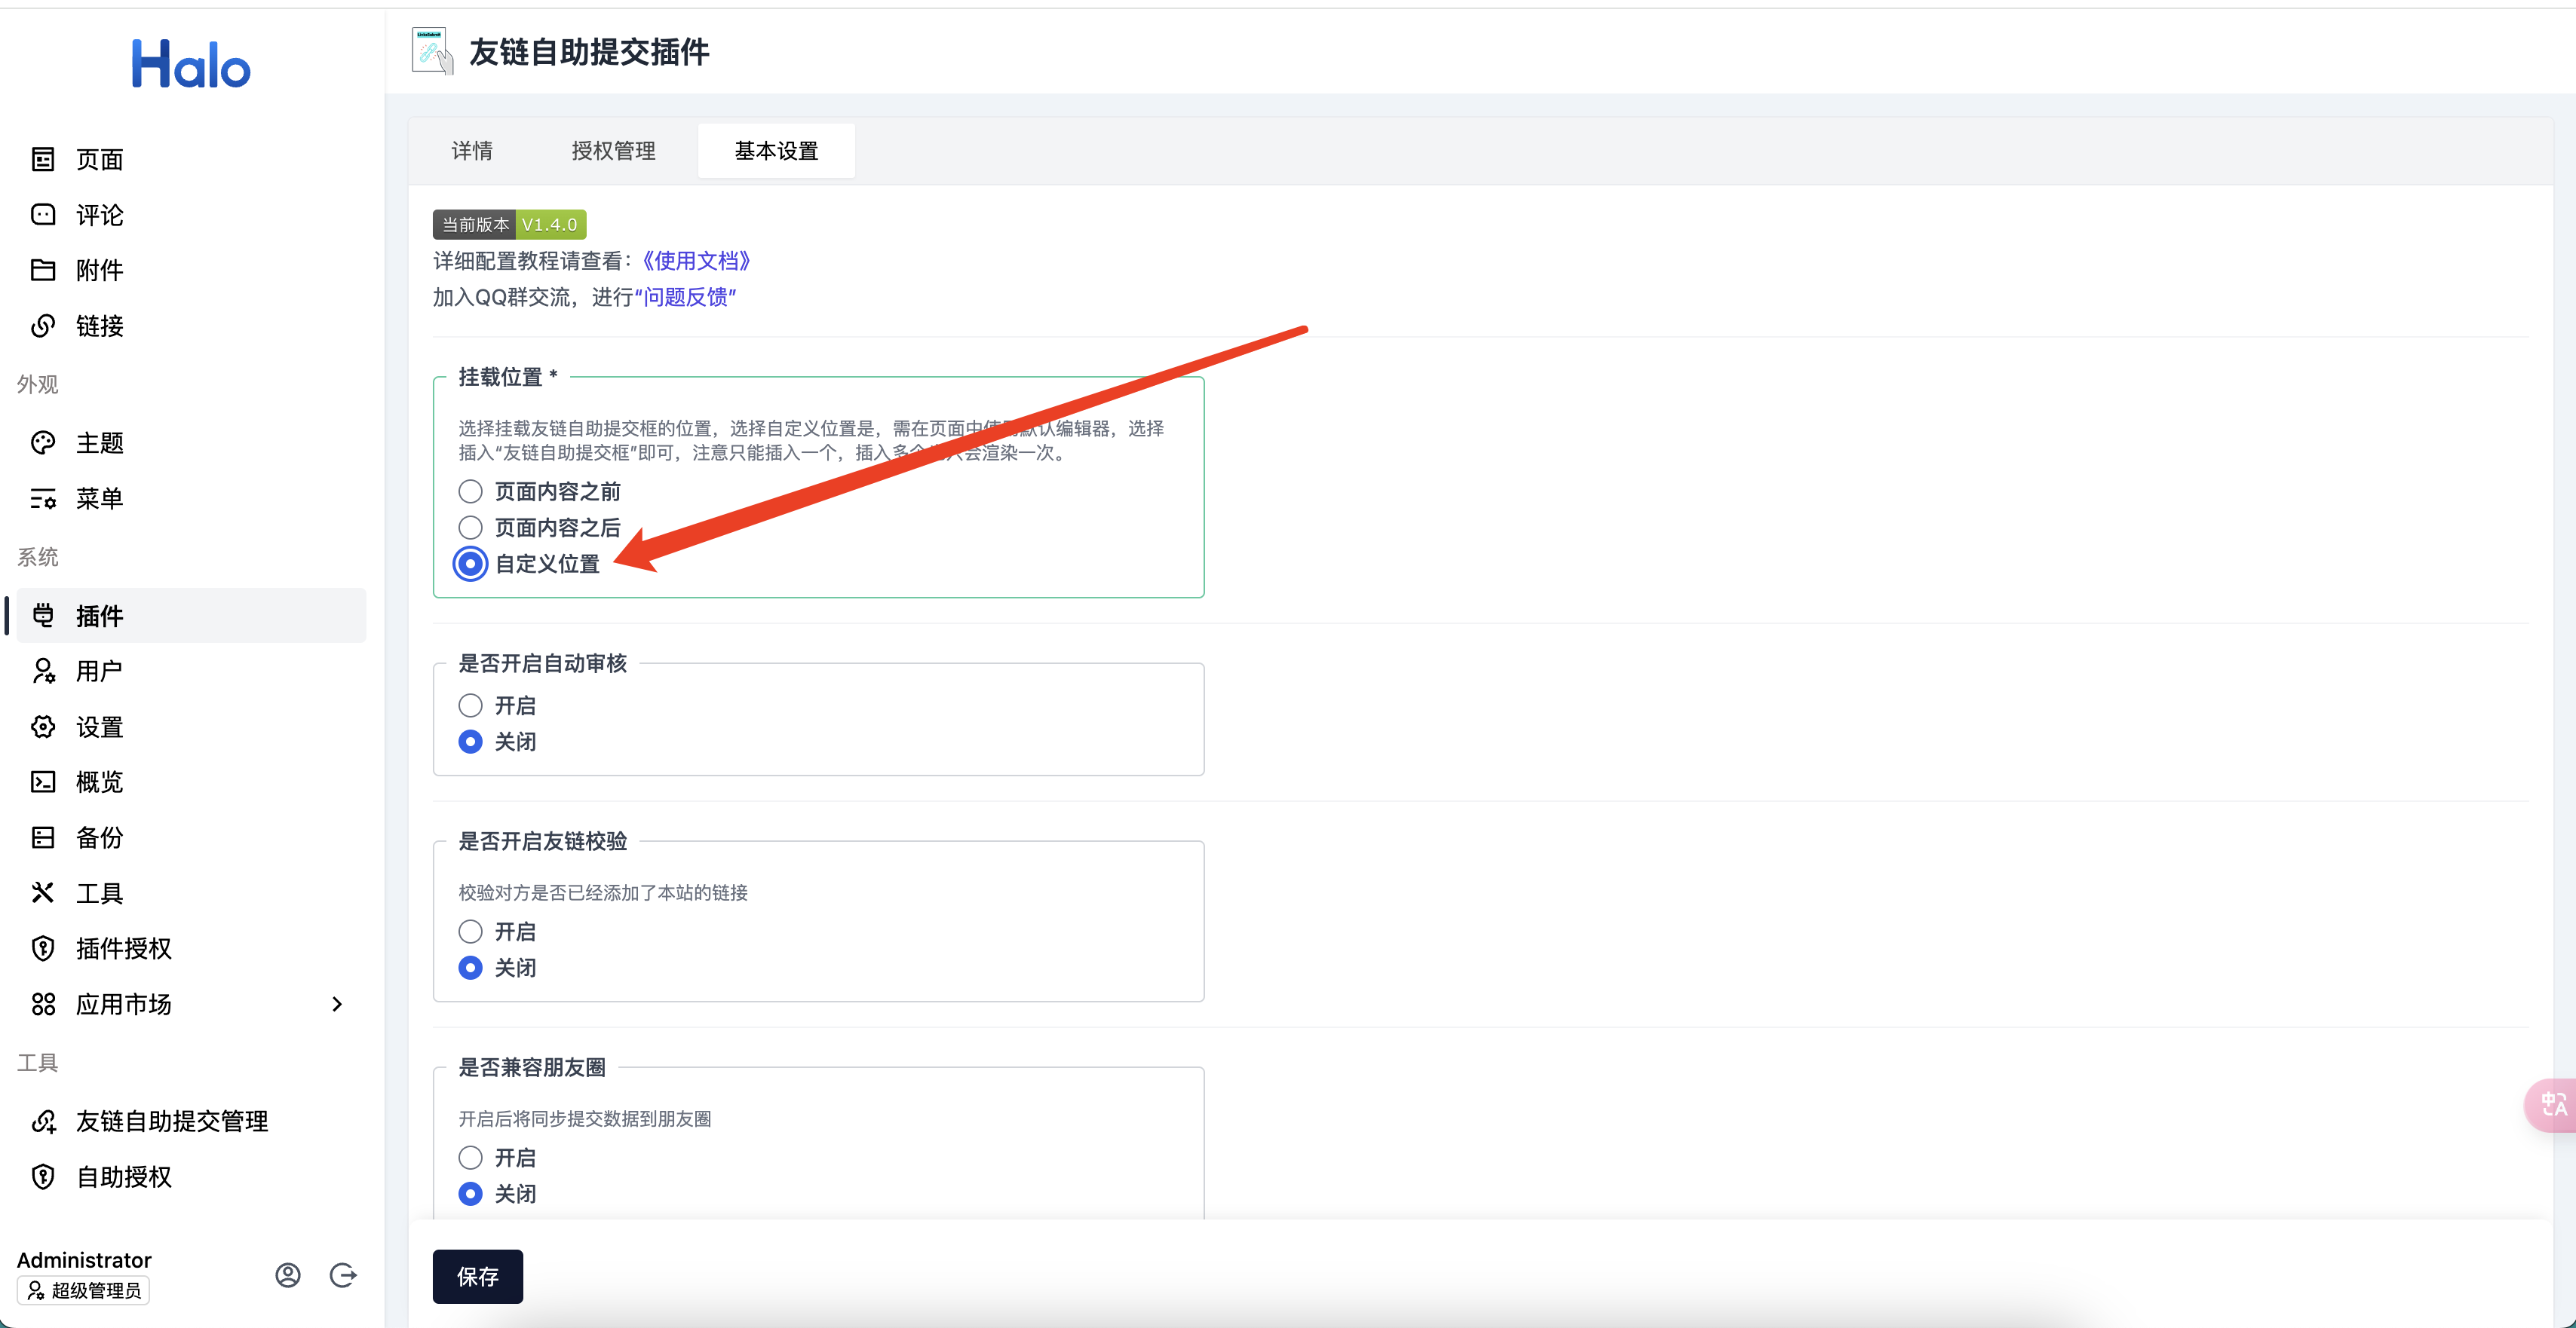This screenshot has height=1328, width=2576.
Task: Open the 工具 tools icon in 系统 section
Action: pos(43,892)
